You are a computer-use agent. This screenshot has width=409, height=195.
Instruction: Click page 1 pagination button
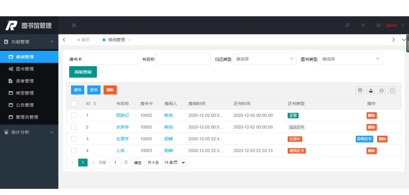(x=83, y=162)
